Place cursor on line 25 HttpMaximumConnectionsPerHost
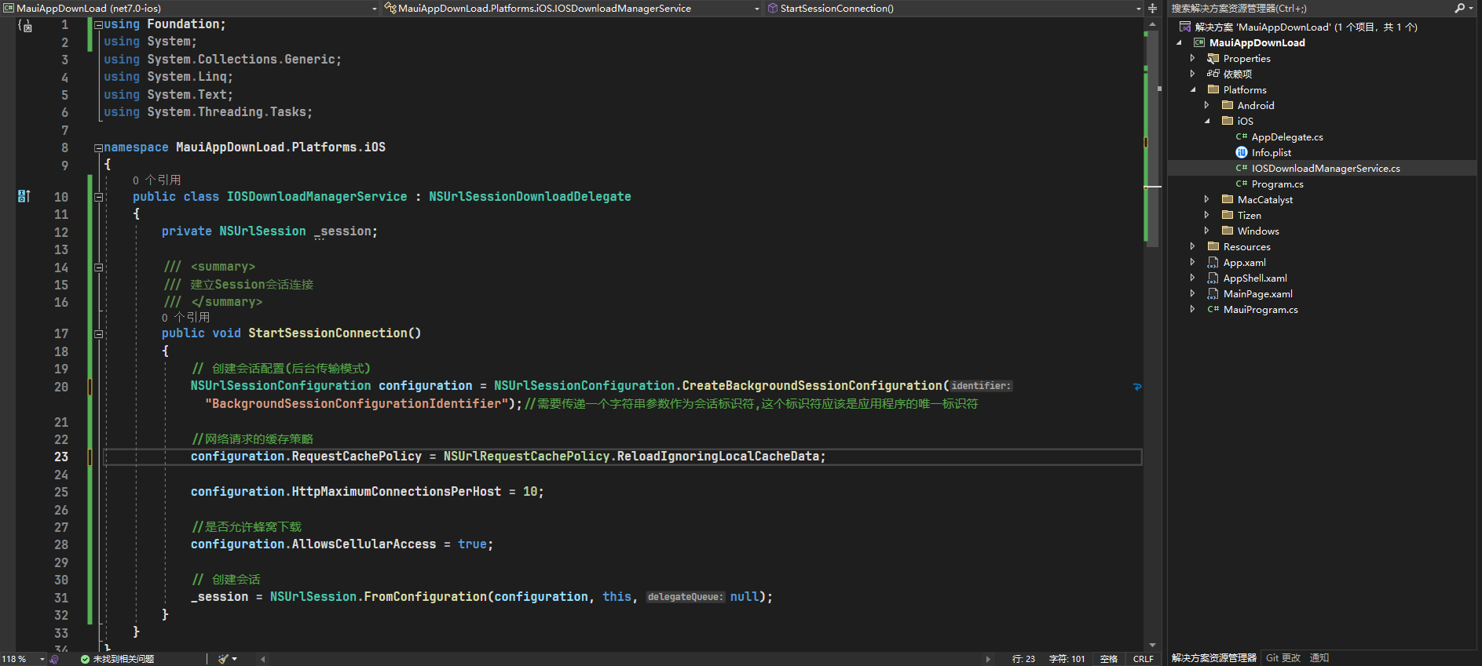 pyautogui.click(x=367, y=492)
